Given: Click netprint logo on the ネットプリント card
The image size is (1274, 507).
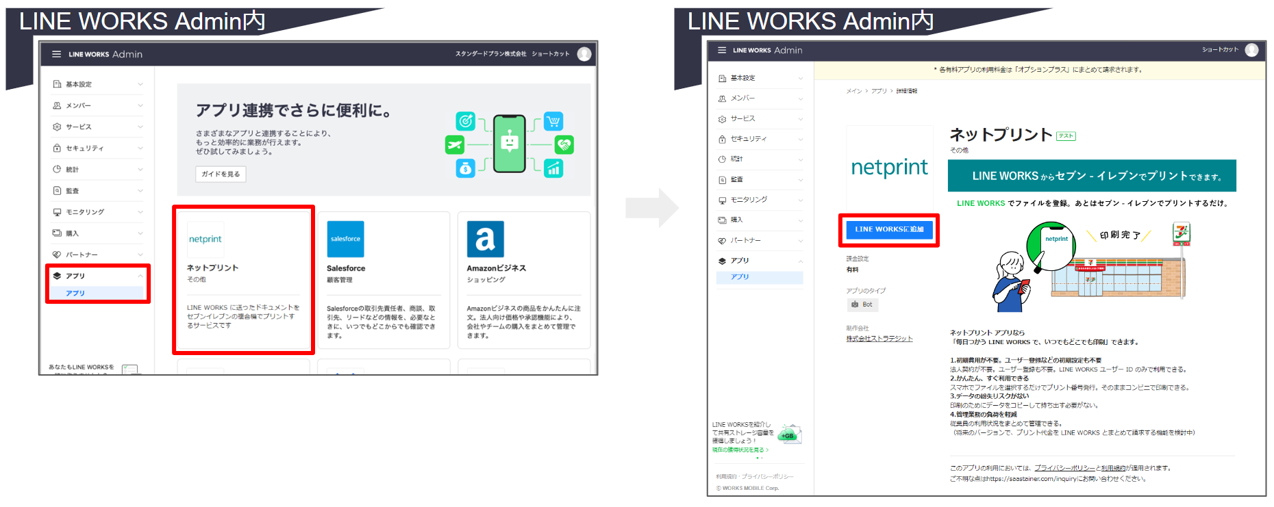Looking at the screenshot, I should [205, 239].
